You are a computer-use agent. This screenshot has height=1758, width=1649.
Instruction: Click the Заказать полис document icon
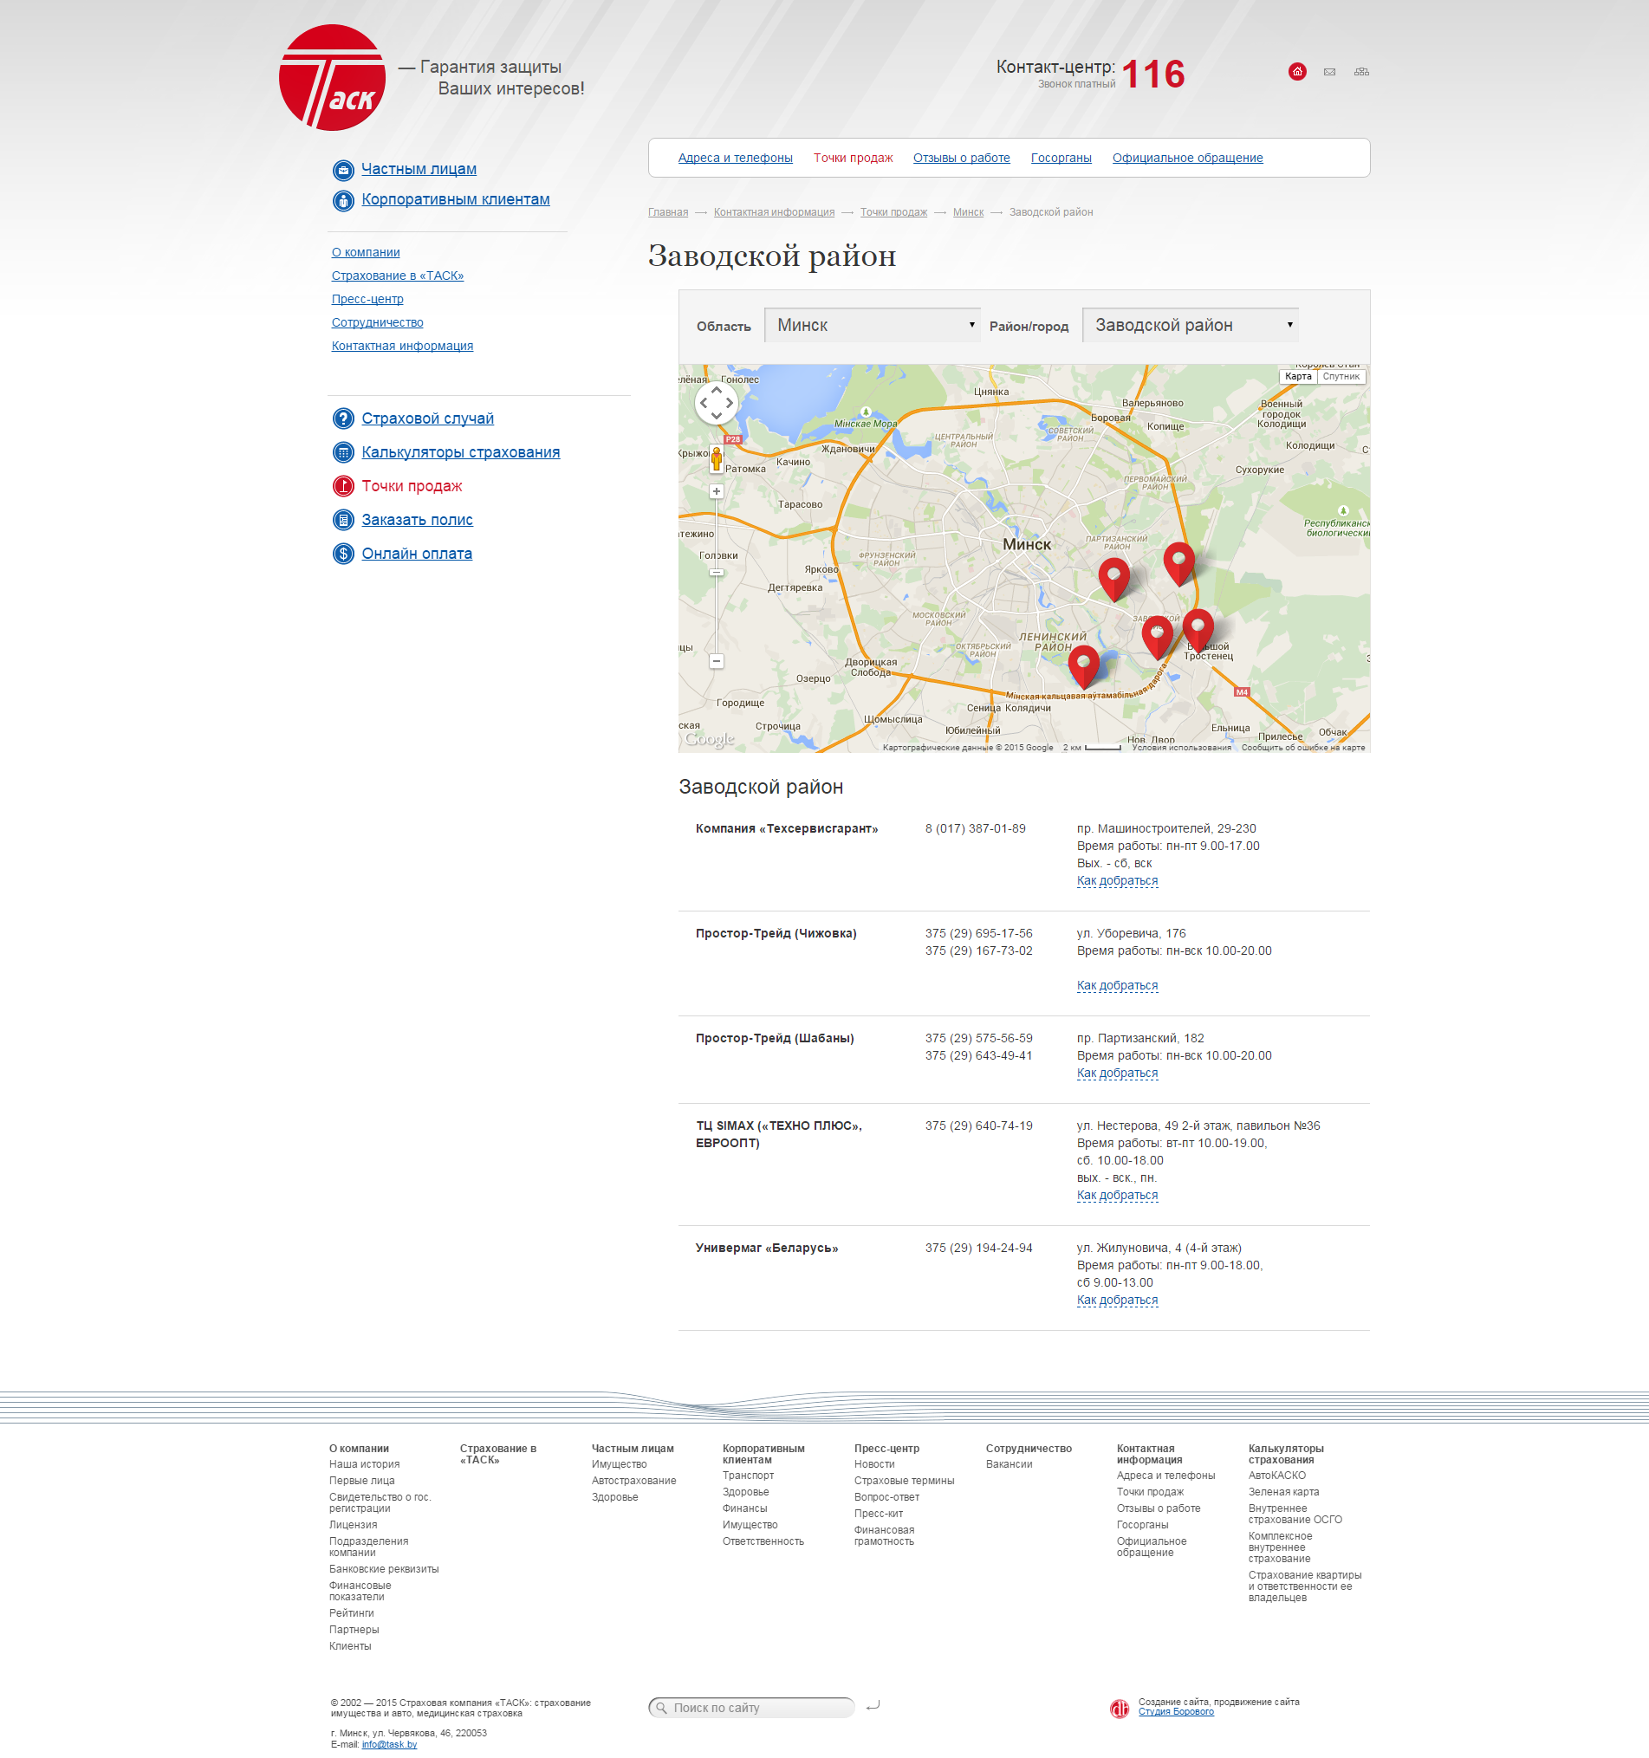pos(343,520)
